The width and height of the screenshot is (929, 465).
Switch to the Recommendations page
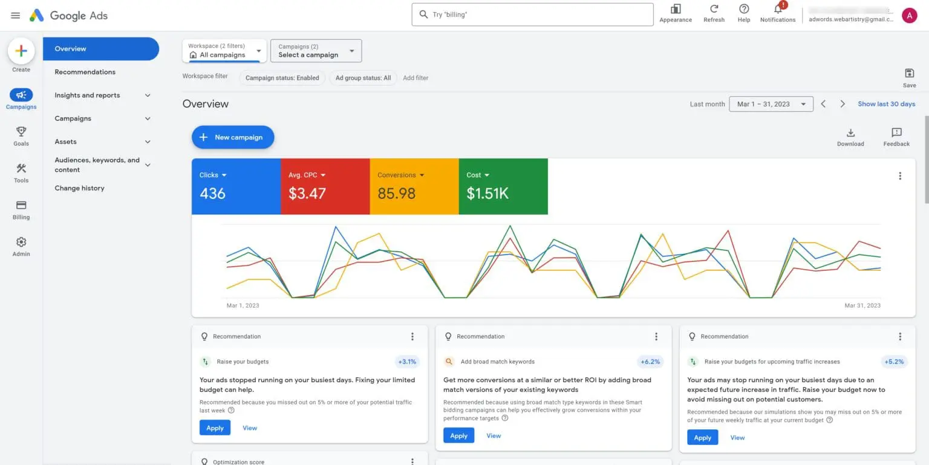click(84, 71)
